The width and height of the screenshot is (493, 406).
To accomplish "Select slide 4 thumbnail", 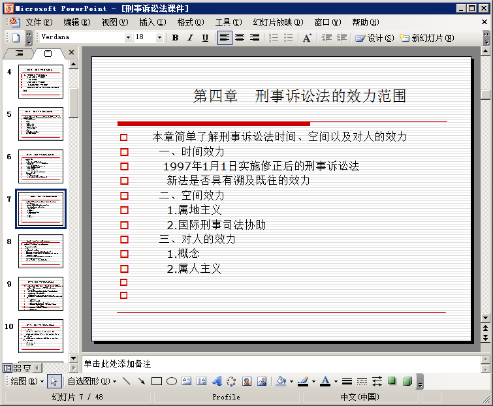I will pos(40,82).
